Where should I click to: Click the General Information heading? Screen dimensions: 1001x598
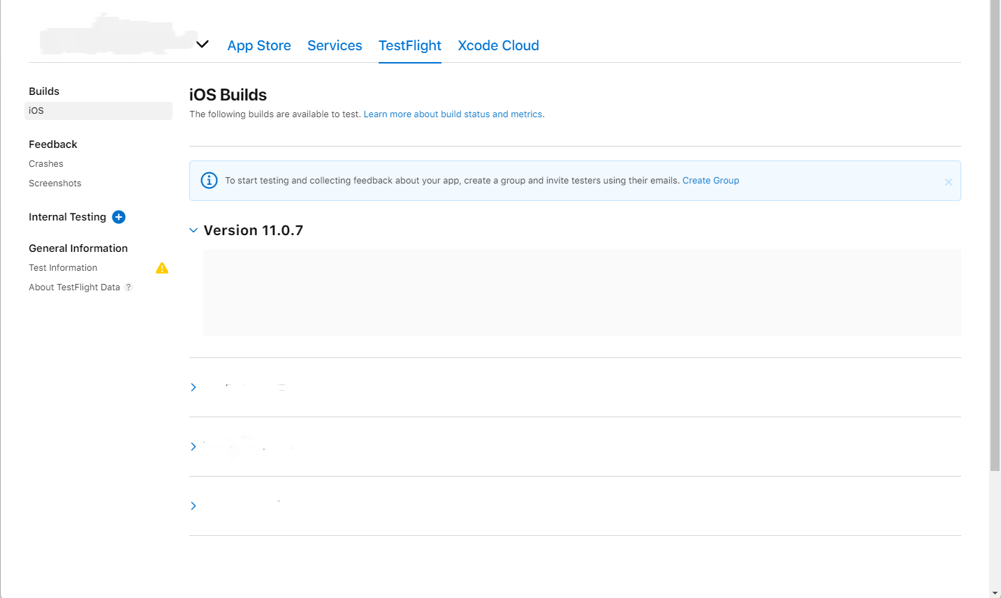[x=78, y=248]
